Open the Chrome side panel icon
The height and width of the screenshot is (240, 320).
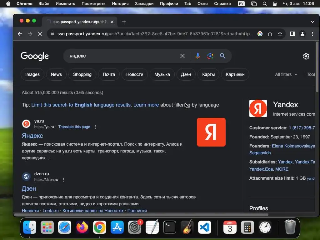[292, 34]
